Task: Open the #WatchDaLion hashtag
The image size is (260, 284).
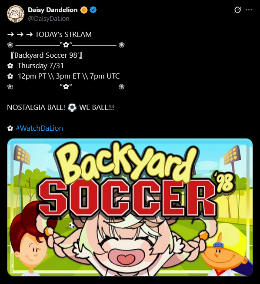Action: click(x=39, y=128)
